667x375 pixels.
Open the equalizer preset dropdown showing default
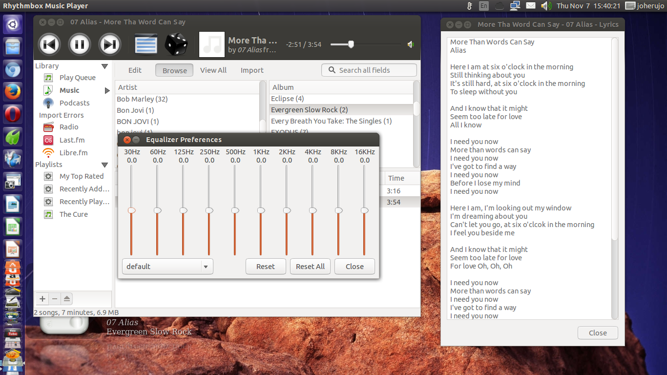point(167,266)
